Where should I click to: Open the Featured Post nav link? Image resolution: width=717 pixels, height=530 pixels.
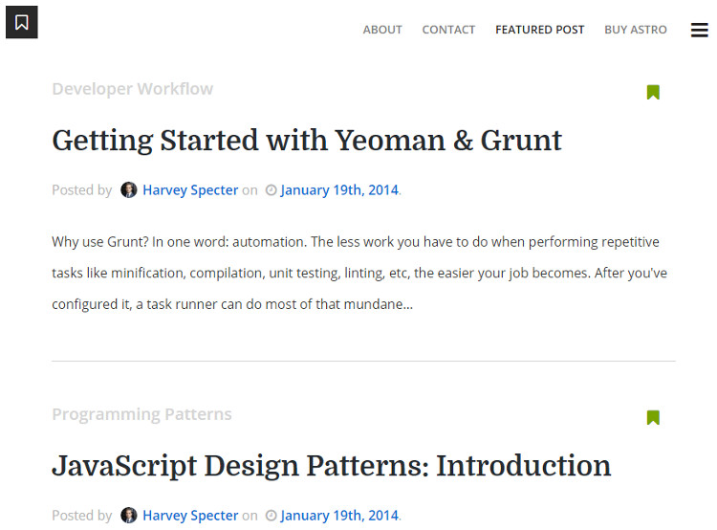539,30
